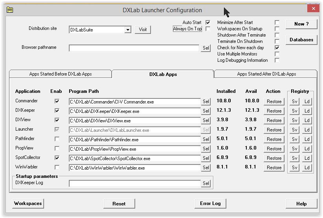Image resolution: width=323 pixels, height=218 pixels.
Task: Click Sel for Commander program path
Action: (206, 102)
